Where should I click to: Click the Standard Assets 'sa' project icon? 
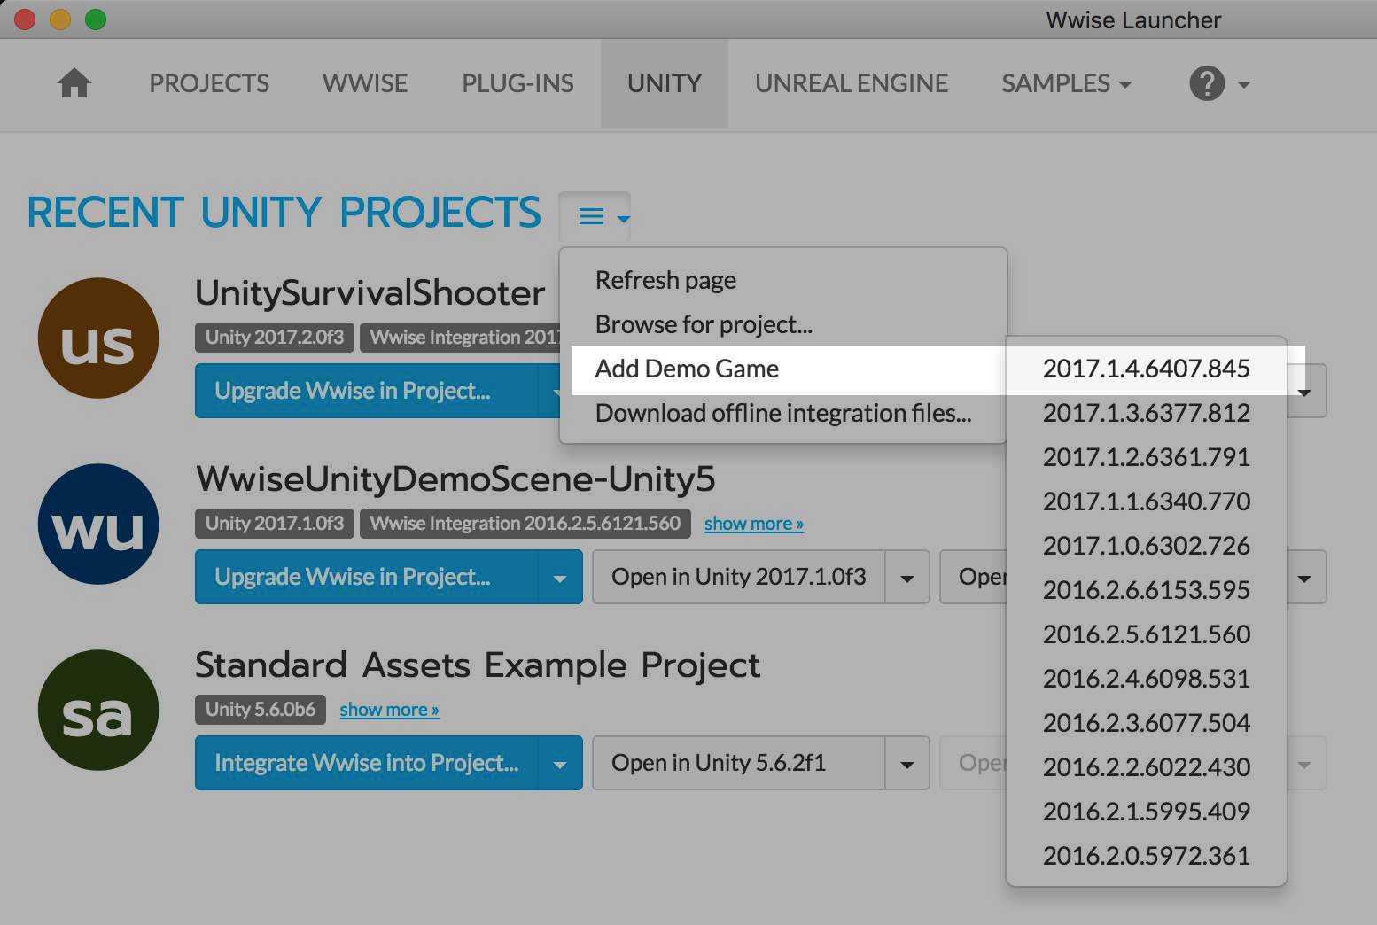pos(98,710)
